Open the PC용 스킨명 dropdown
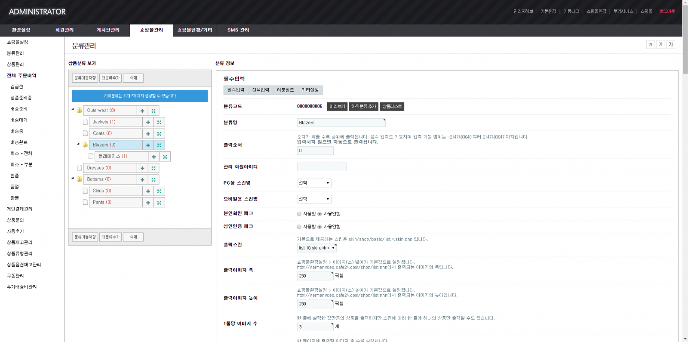The width and height of the screenshot is (688, 342). [314, 183]
